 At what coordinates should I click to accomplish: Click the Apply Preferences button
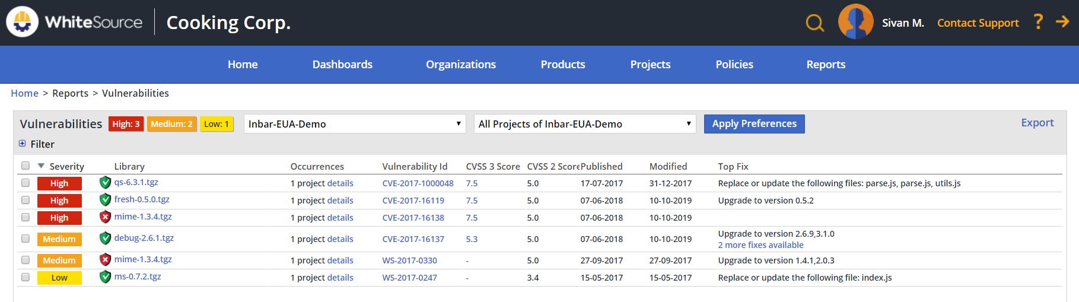tap(755, 124)
